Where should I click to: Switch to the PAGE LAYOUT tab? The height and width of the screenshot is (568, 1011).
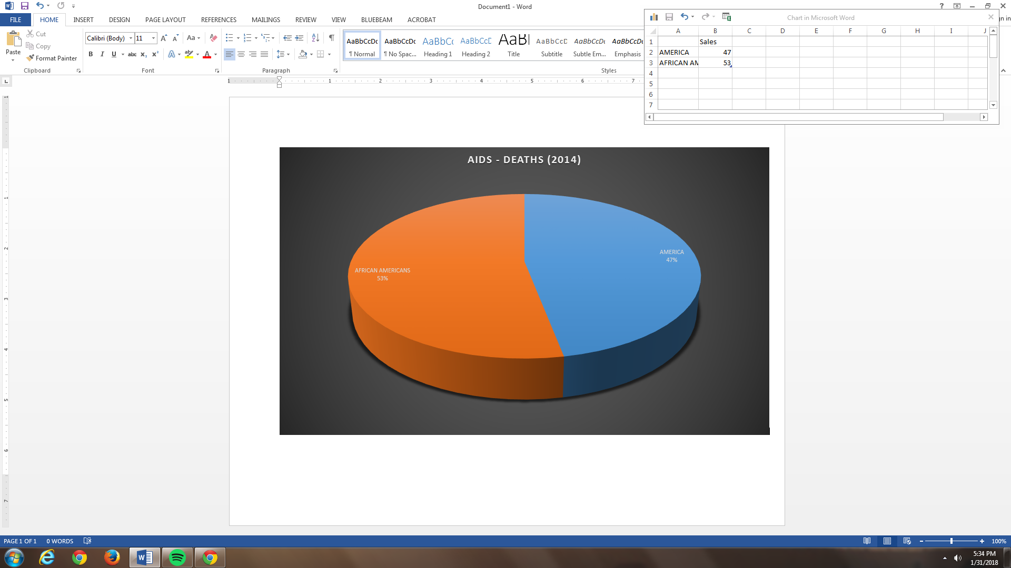point(165,19)
